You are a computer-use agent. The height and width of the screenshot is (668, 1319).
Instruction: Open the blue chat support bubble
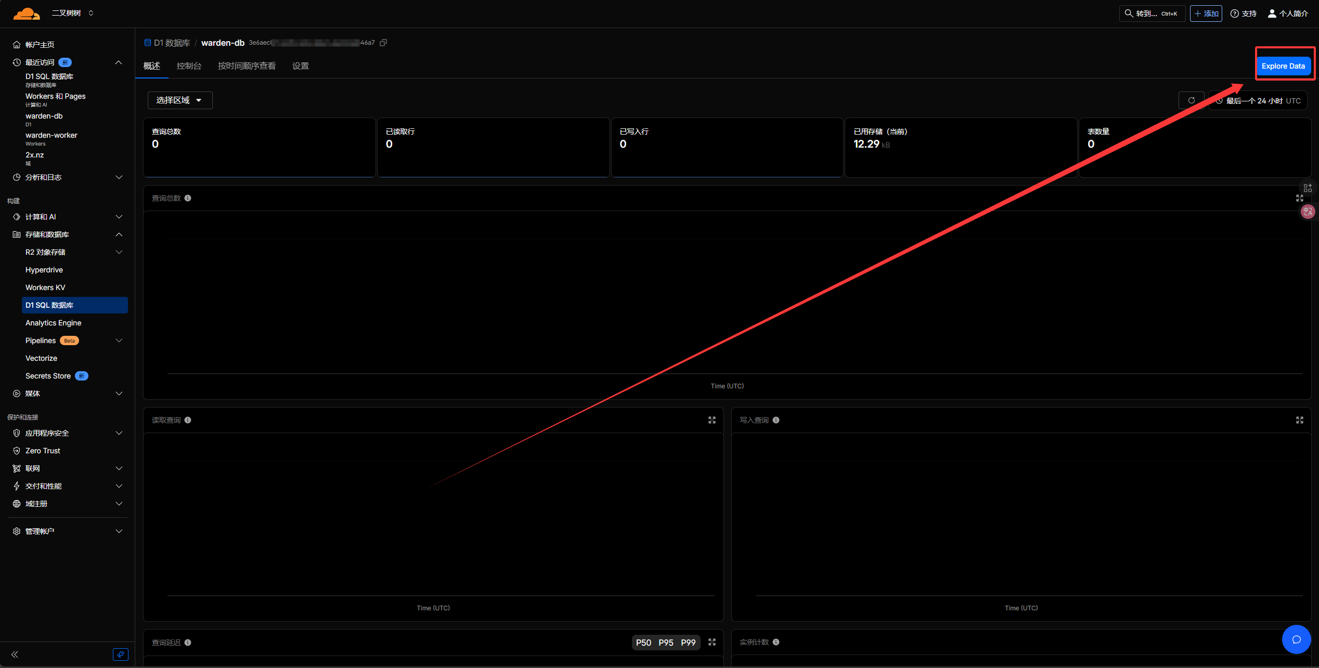point(1296,639)
